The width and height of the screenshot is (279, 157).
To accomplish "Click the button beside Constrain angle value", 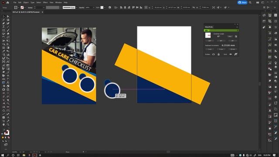I will (230, 37).
